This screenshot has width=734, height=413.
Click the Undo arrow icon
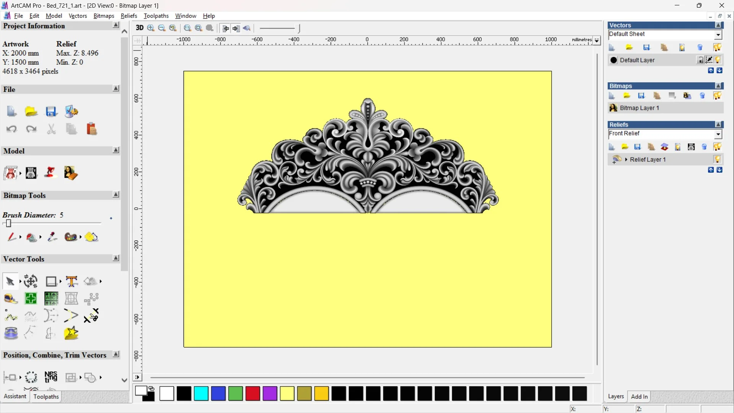(11, 129)
